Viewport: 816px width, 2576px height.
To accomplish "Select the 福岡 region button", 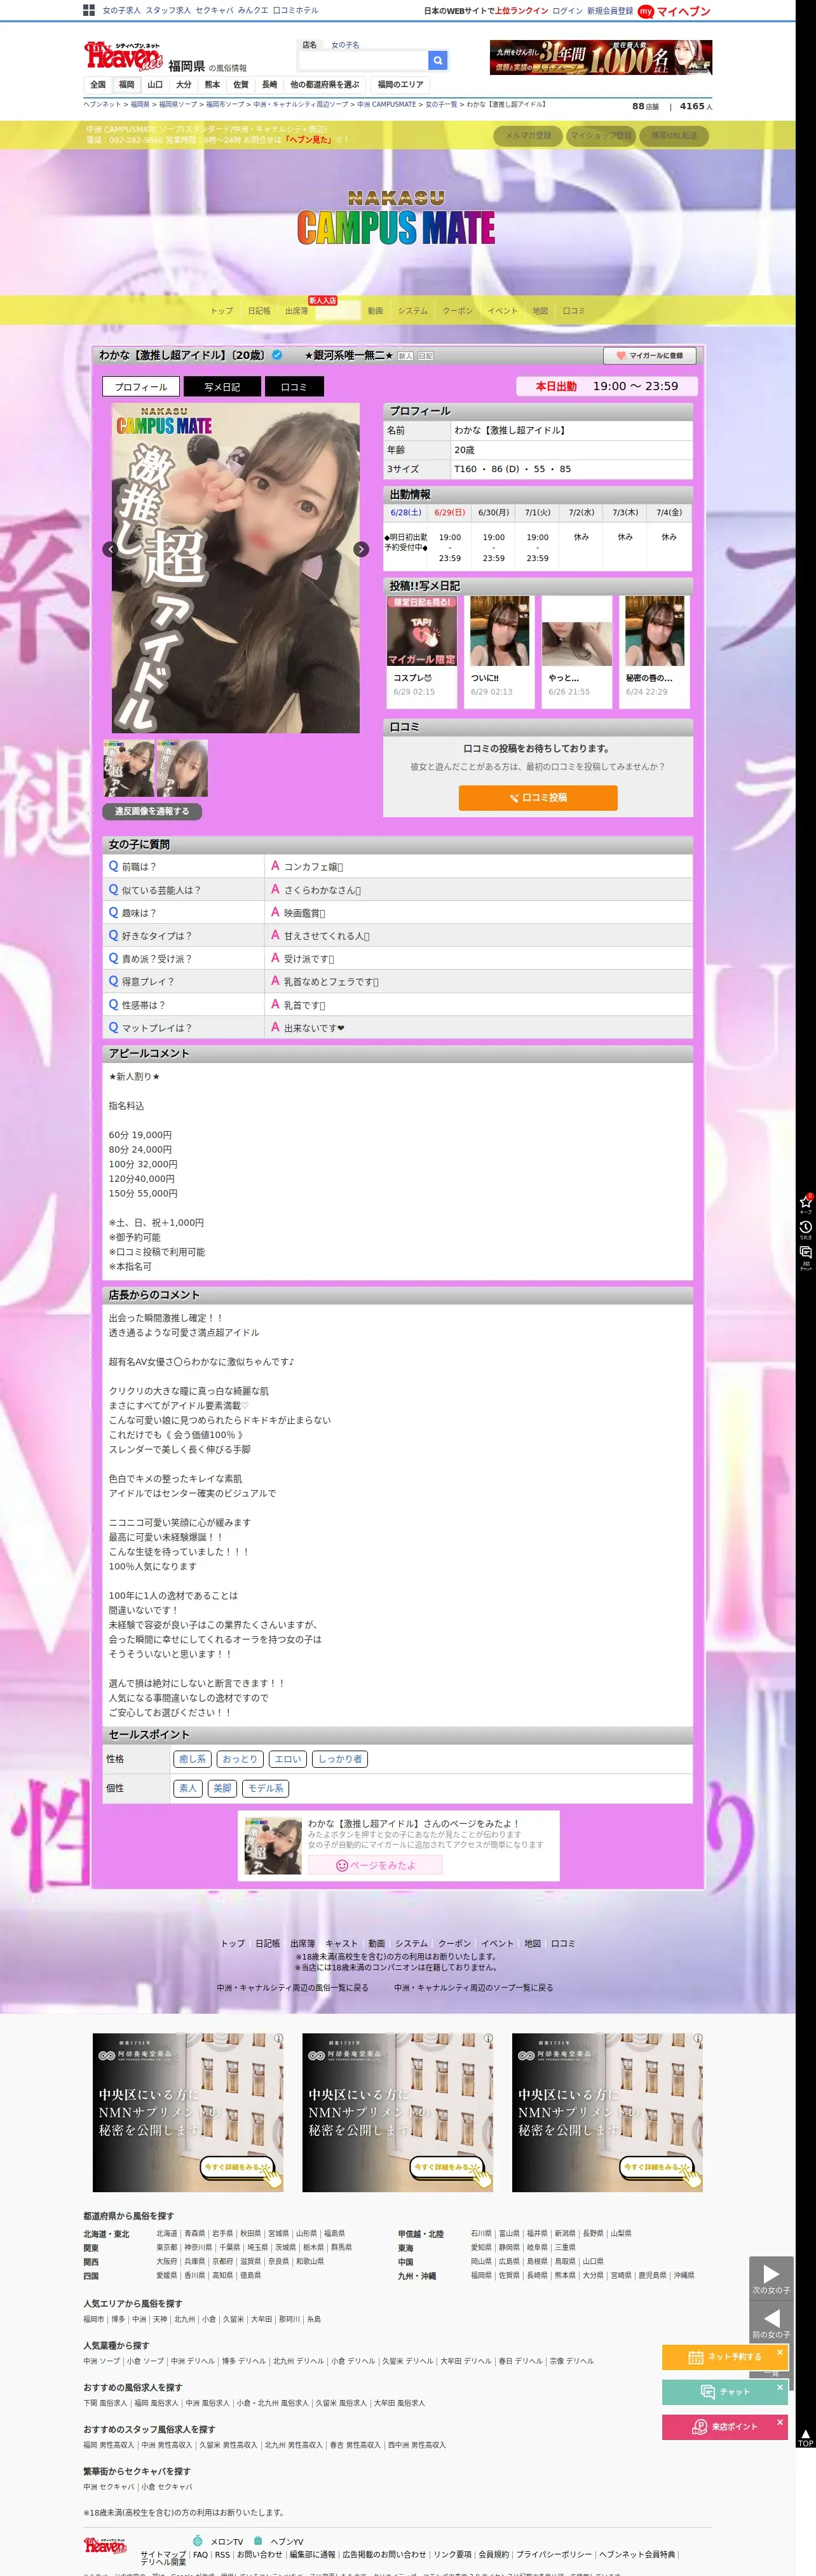I will click(126, 85).
